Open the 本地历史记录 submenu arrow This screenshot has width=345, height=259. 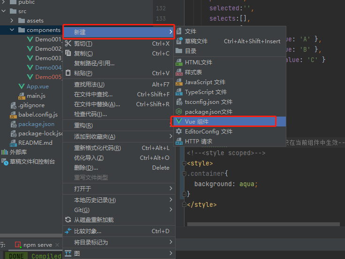[x=171, y=200]
